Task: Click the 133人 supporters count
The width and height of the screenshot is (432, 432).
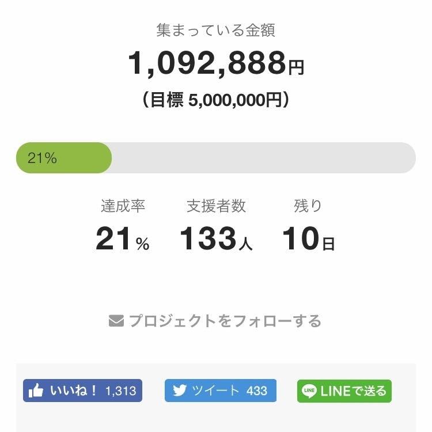Action: pyautogui.click(x=216, y=240)
